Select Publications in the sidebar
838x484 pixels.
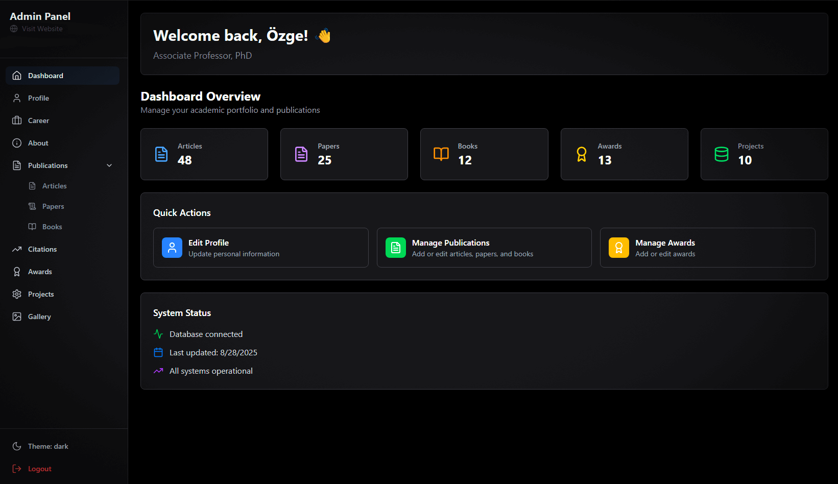click(63, 165)
